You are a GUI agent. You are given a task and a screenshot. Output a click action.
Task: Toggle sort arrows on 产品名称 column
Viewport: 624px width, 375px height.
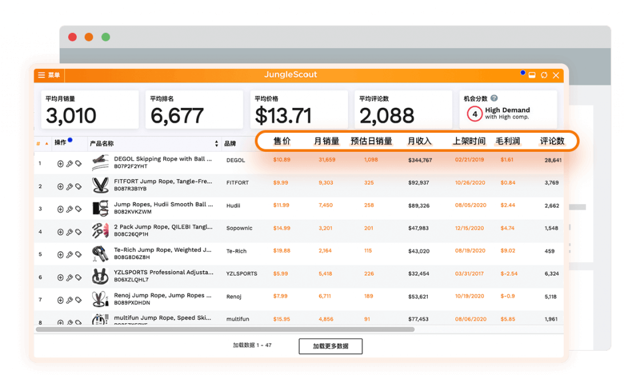click(x=216, y=143)
